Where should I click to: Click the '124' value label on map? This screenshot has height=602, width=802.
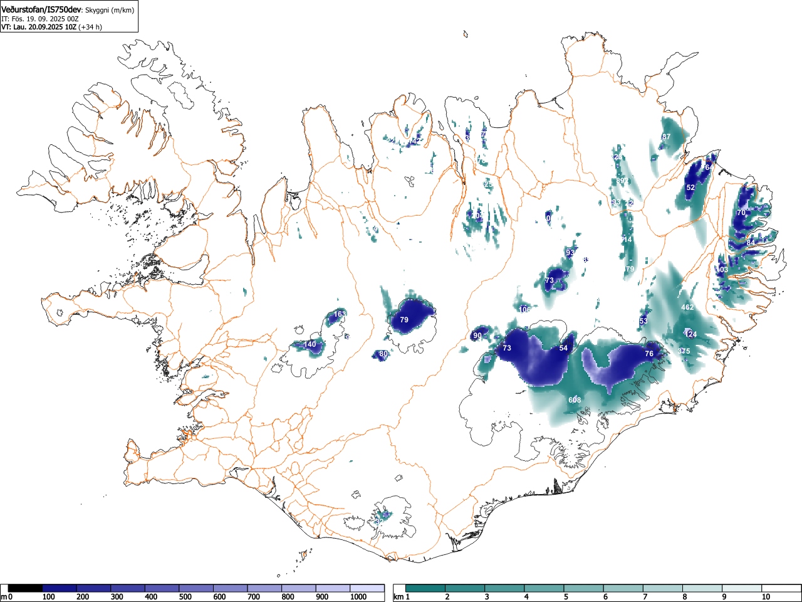pyautogui.click(x=690, y=334)
